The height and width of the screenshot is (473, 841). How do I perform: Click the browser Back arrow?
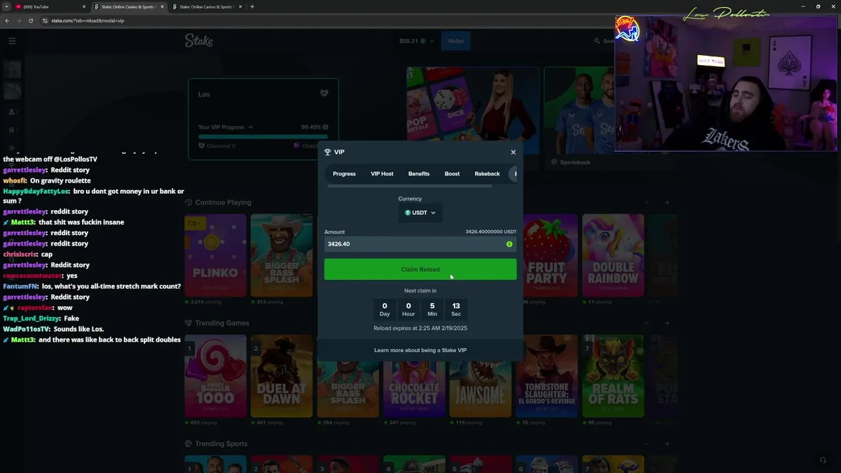(7, 20)
